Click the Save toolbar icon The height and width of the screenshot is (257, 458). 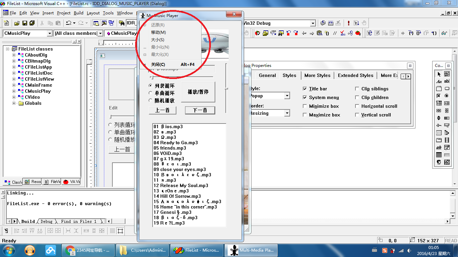coord(24,23)
